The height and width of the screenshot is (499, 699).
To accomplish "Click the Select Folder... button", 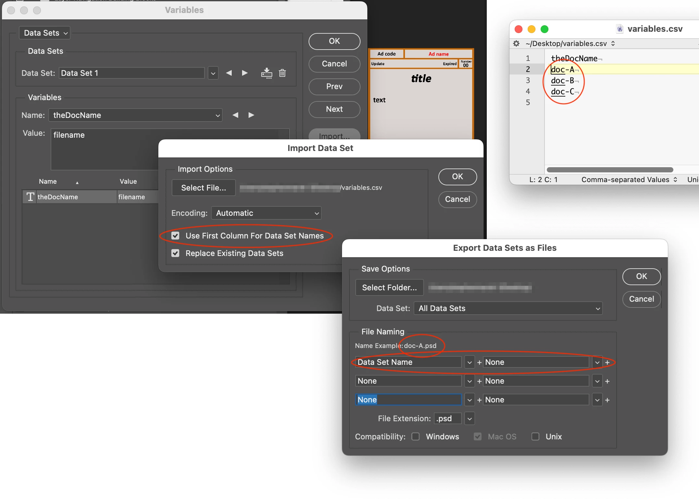I will (389, 287).
